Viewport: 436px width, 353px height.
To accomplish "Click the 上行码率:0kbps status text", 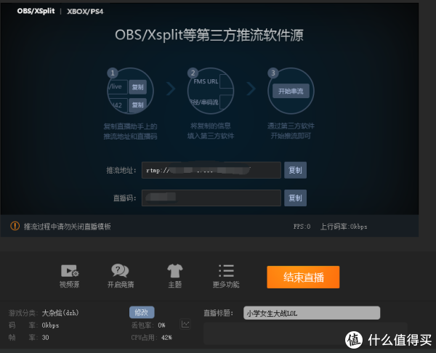I will pos(344,227).
